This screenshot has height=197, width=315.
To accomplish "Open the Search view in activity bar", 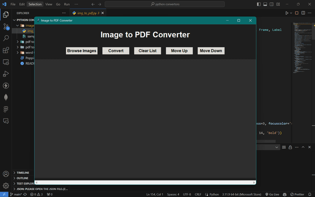I will (x=6, y=38).
